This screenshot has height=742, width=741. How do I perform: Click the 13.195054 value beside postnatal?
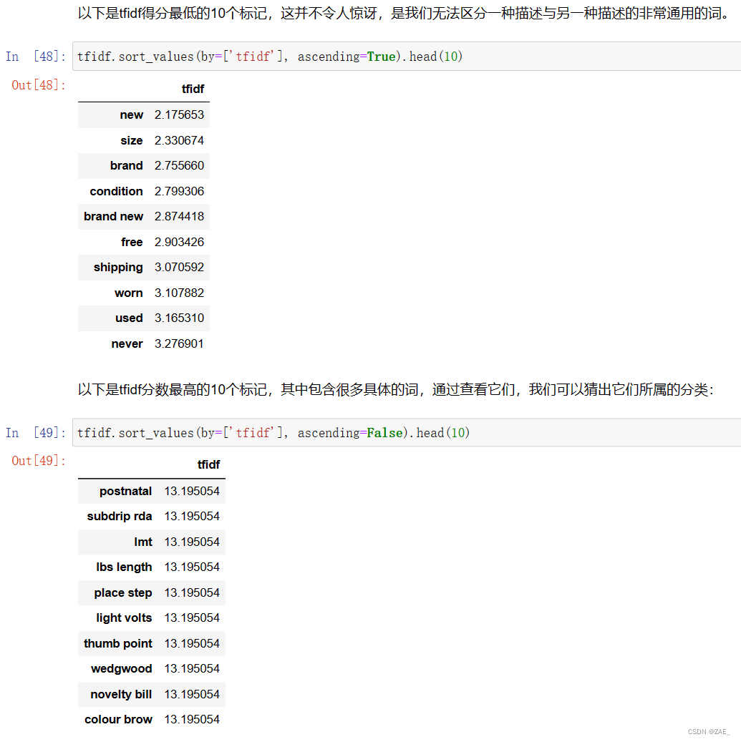[x=192, y=491]
